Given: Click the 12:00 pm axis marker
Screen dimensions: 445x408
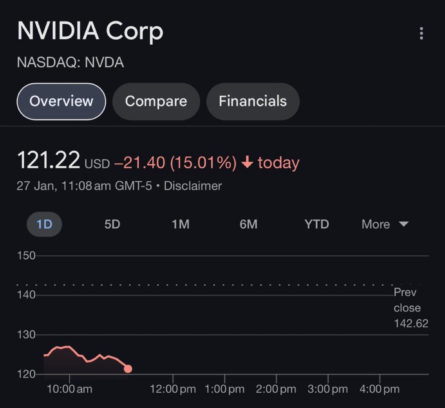Looking at the screenshot, I should [173, 389].
